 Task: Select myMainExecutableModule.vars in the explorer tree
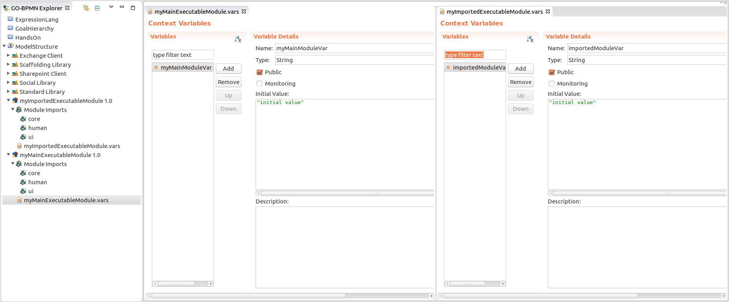(66, 200)
